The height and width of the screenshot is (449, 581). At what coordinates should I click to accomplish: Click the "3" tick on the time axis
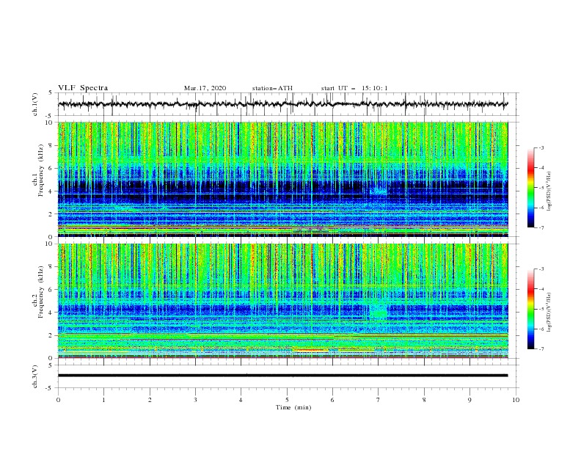pyautogui.click(x=195, y=400)
